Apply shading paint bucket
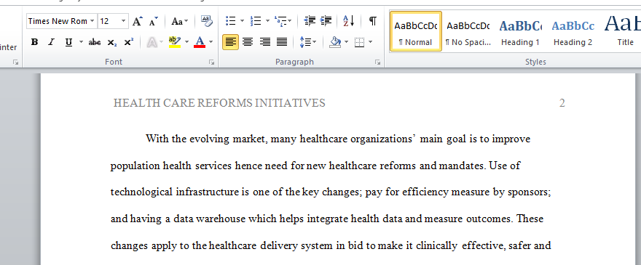The image size is (641, 265). (x=335, y=42)
